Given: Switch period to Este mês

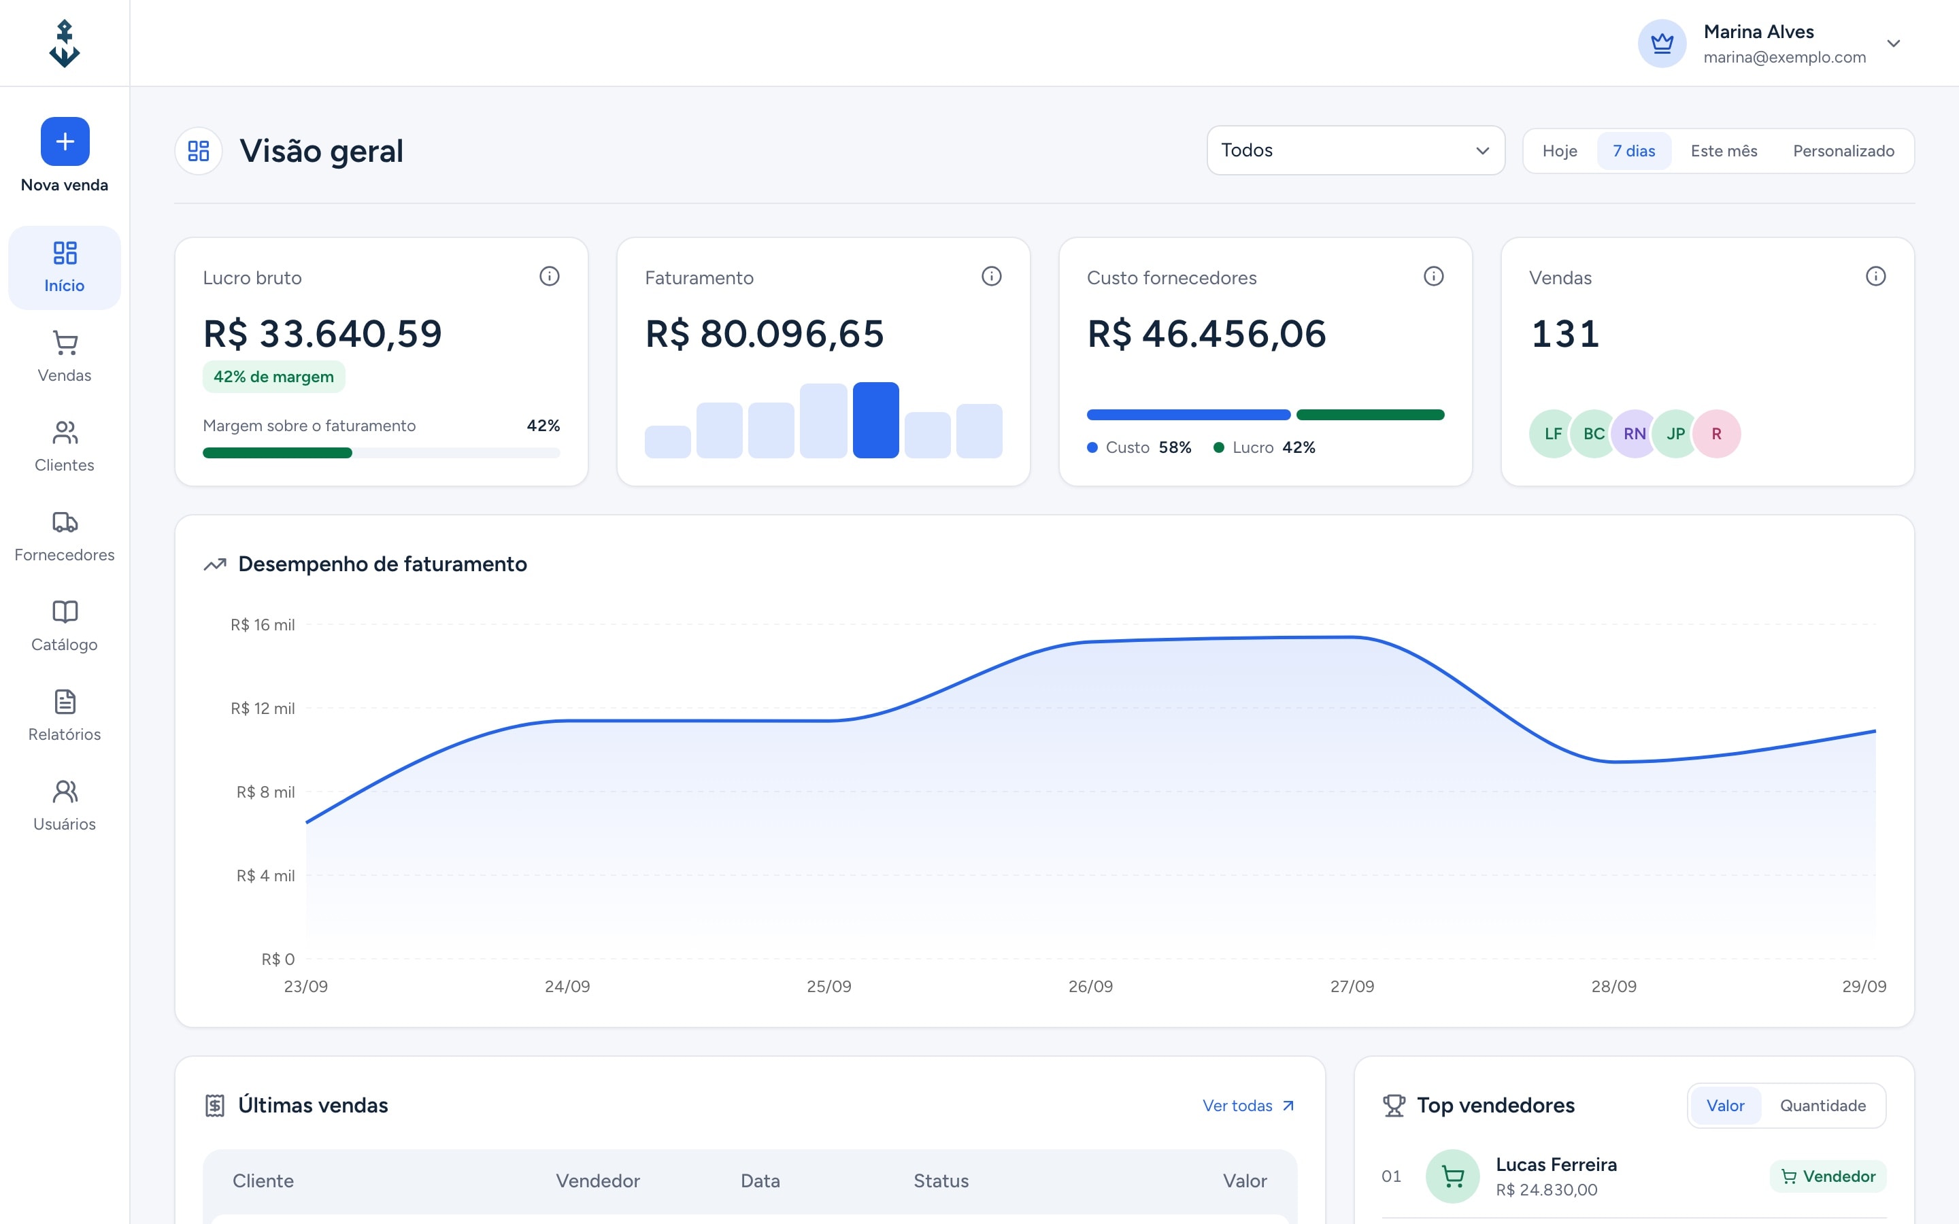Looking at the screenshot, I should coord(1724,152).
